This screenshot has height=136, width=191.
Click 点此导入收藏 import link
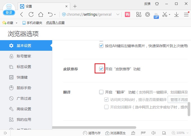pyautogui.click(x=55, y=23)
